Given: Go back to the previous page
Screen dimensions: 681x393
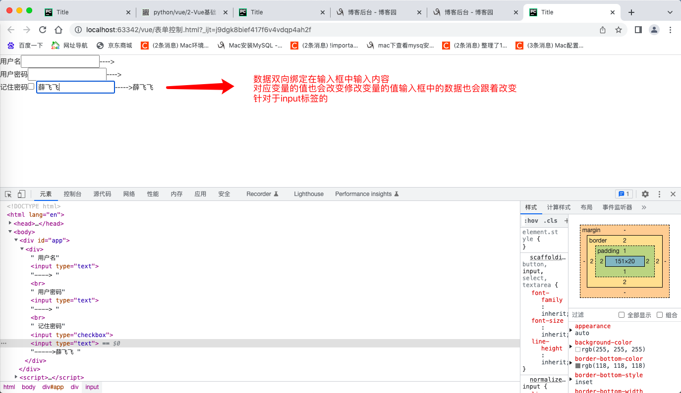Looking at the screenshot, I should coord(11,30).
